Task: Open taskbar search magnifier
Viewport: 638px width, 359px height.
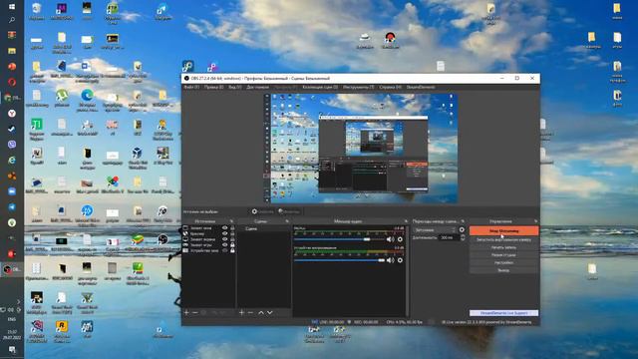Action: click(12, 20)
